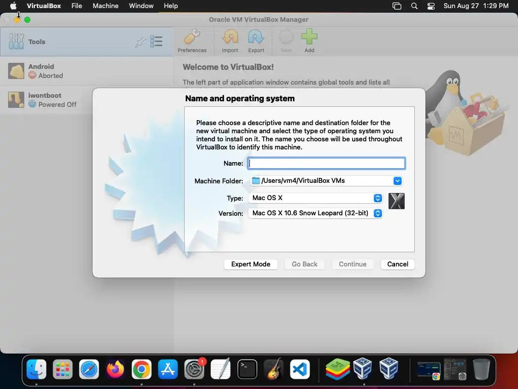Open Firefox from the dock
Image resolution: width=518 pixels, height=389 pixels.
(115, 369)
